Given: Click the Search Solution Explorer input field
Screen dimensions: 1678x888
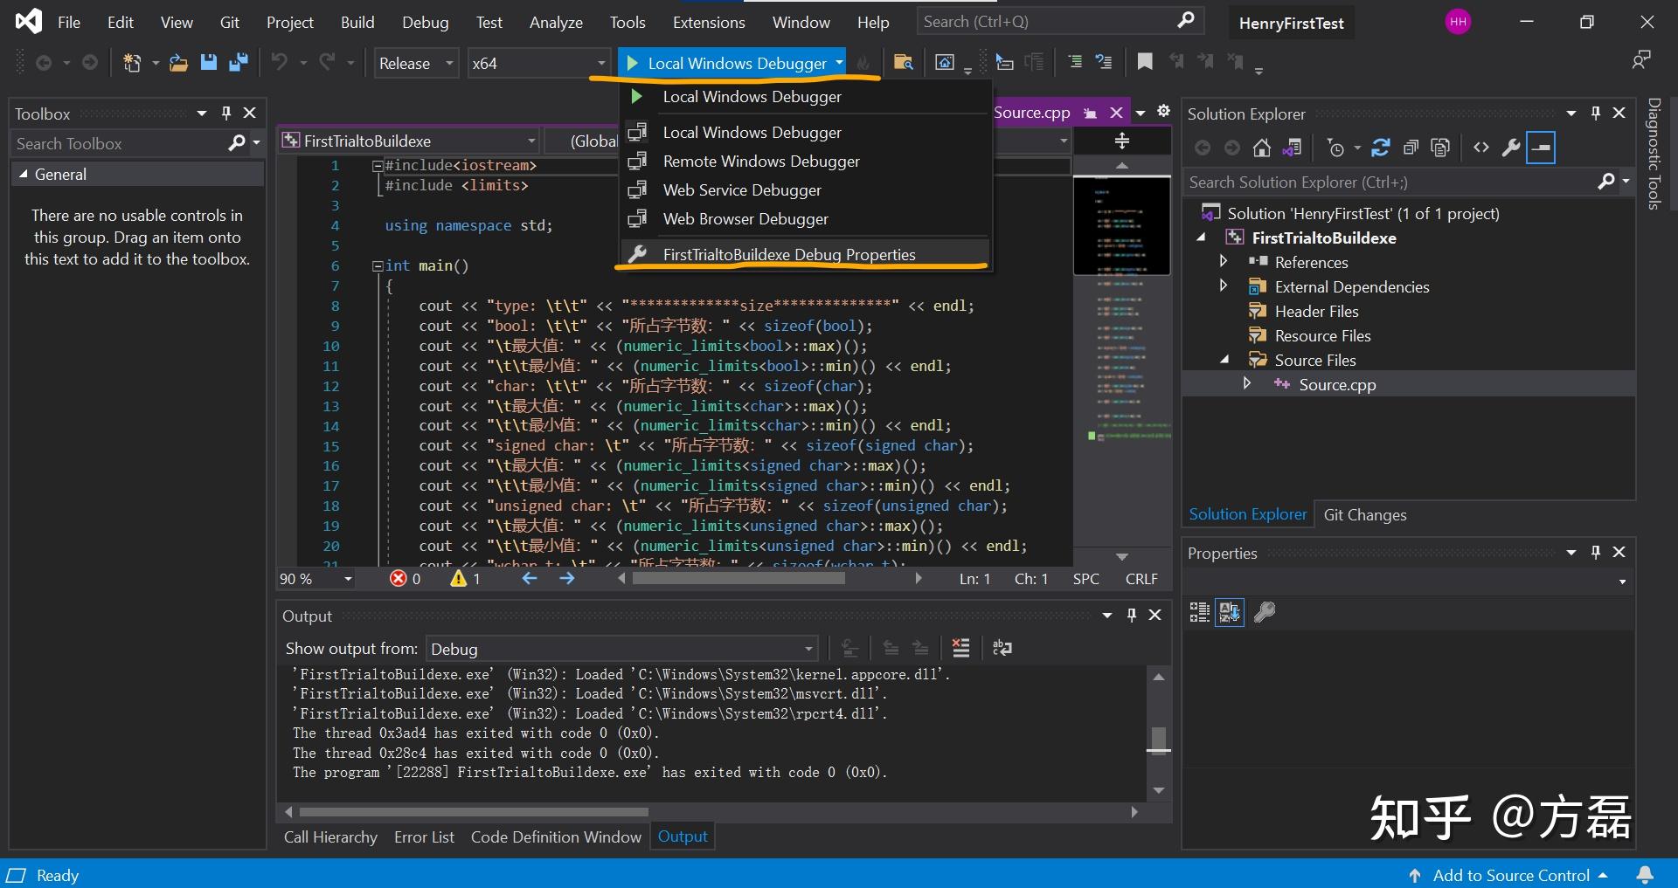Looking at the screenshot, I should click(1390, 182).
